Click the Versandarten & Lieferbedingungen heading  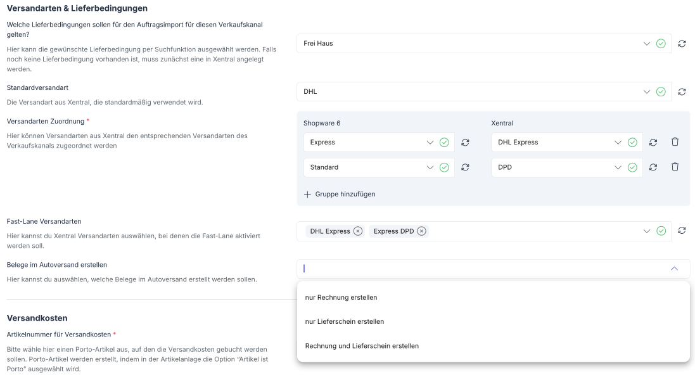(x=77, y=8)
